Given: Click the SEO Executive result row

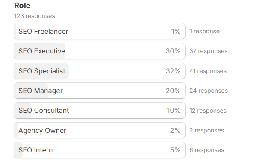Looking at the screenshot, I should [x=100, y=51].
